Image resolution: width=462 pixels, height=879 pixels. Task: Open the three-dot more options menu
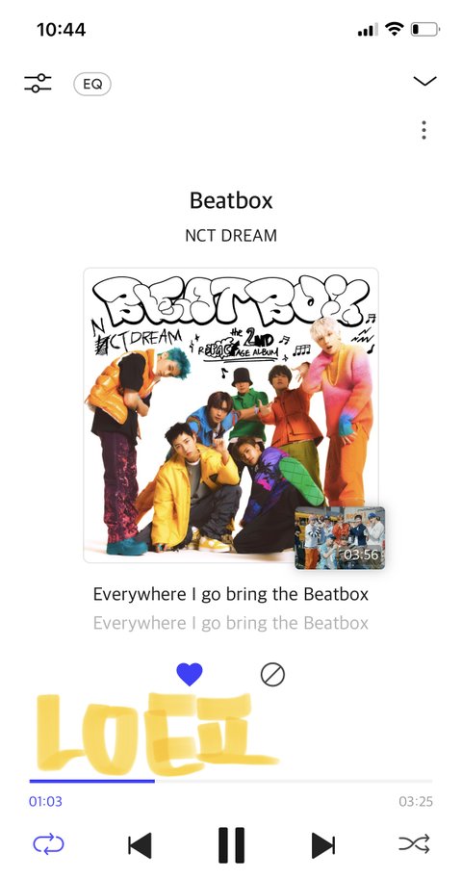pyautogui.click(x=423, y=130)
